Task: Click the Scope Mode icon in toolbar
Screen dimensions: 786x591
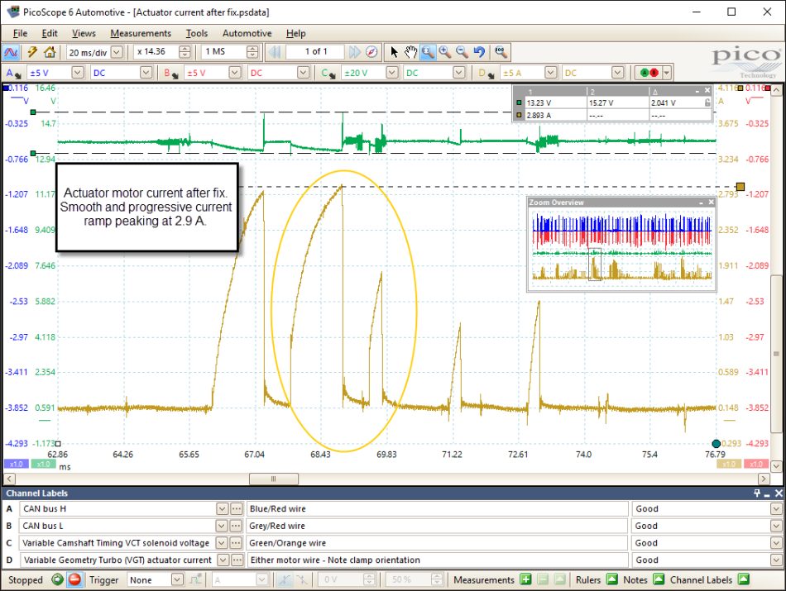Action: tap(11, 52)
